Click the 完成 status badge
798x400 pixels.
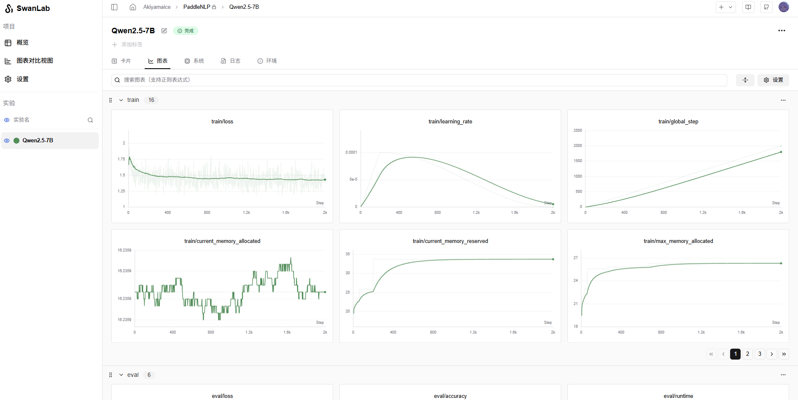coord(186,31)
